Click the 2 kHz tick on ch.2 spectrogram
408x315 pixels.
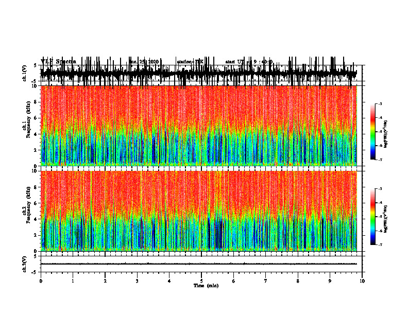(36, 235)
